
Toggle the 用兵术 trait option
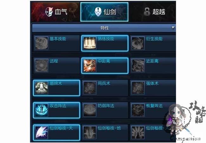(x=105, y=88)
